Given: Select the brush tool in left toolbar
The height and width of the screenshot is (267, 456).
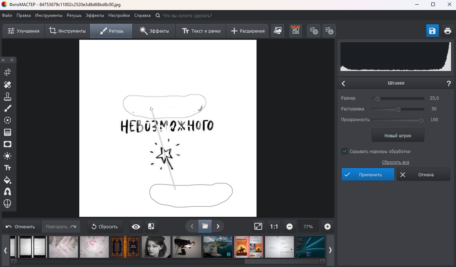Looking at the screenshot, I should pyautogui.click(x=8, y=108).
